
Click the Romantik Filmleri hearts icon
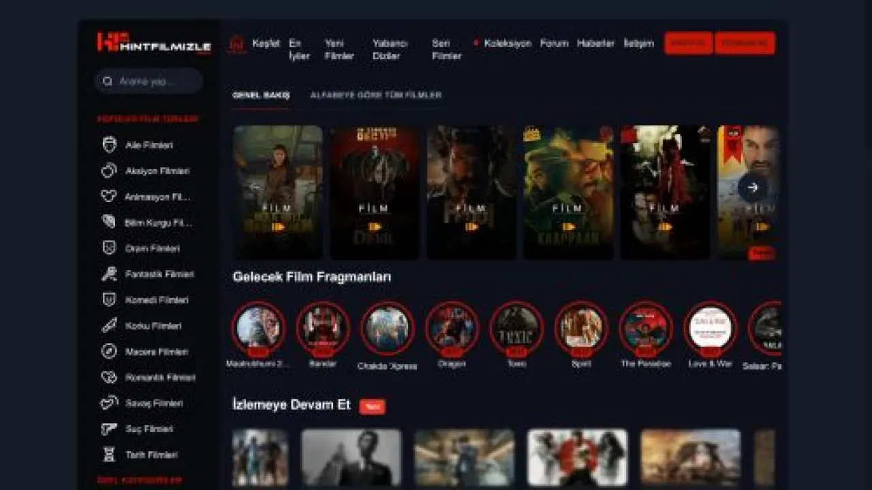coord(109,377)
